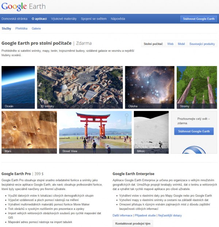Click bullet Vytvoření mapy s vlastními snímky
This screenshot has width=219, height=227.
tap(164, 200)
